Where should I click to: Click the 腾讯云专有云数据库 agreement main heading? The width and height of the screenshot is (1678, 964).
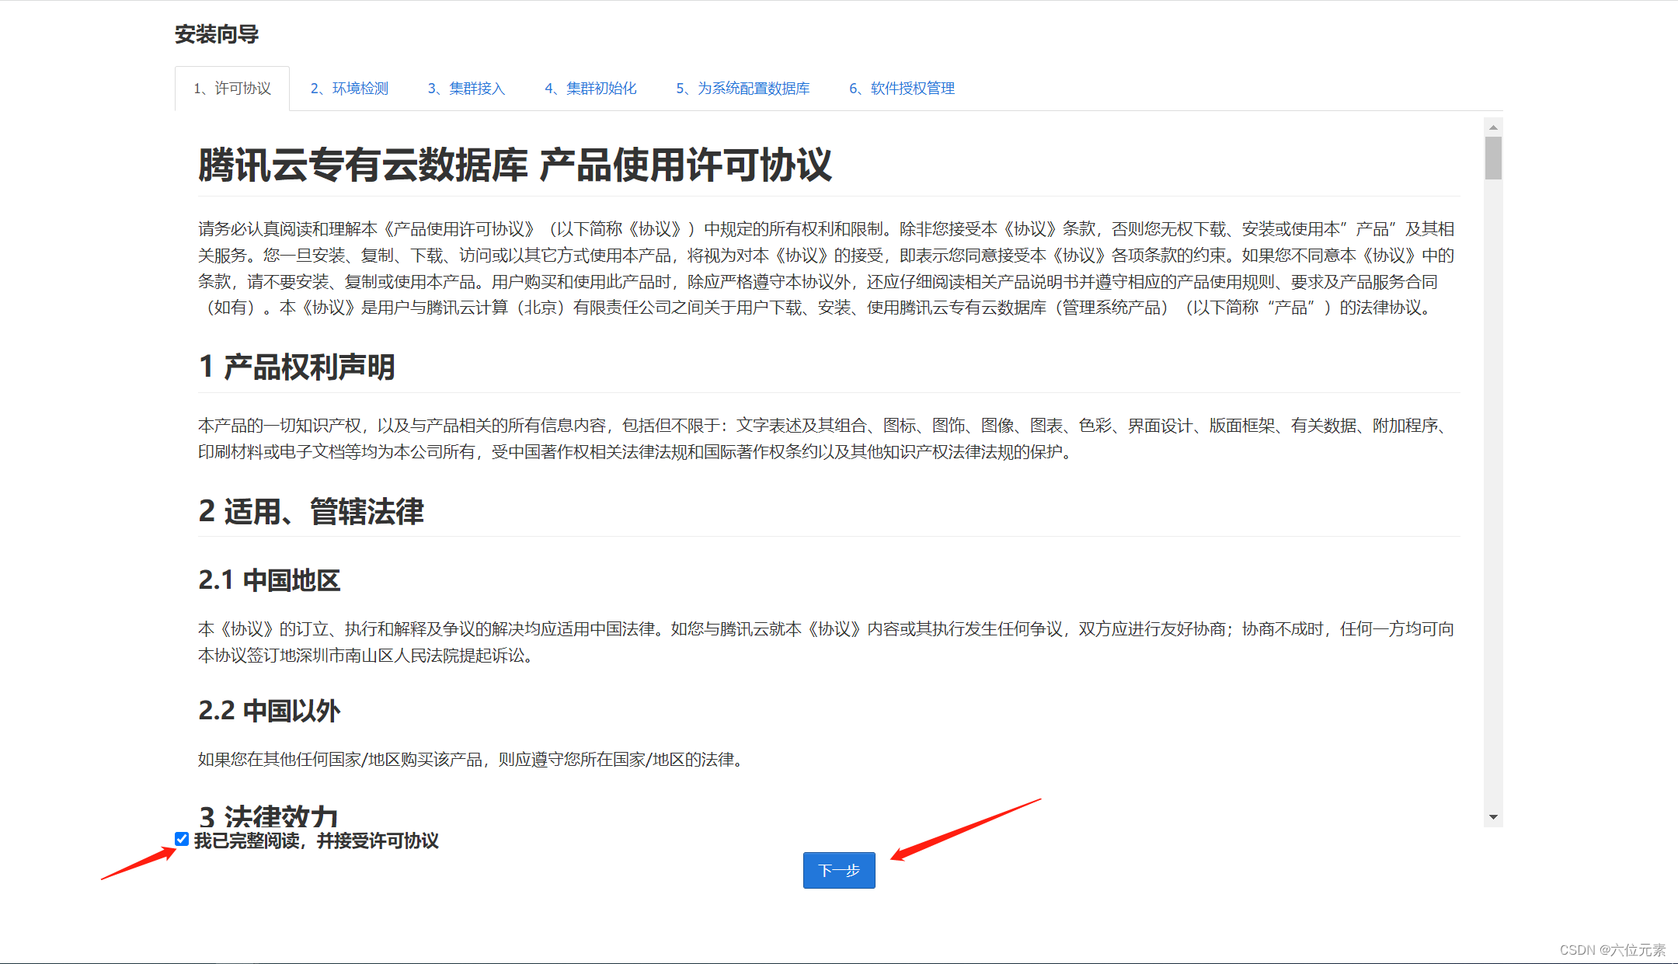514,165
